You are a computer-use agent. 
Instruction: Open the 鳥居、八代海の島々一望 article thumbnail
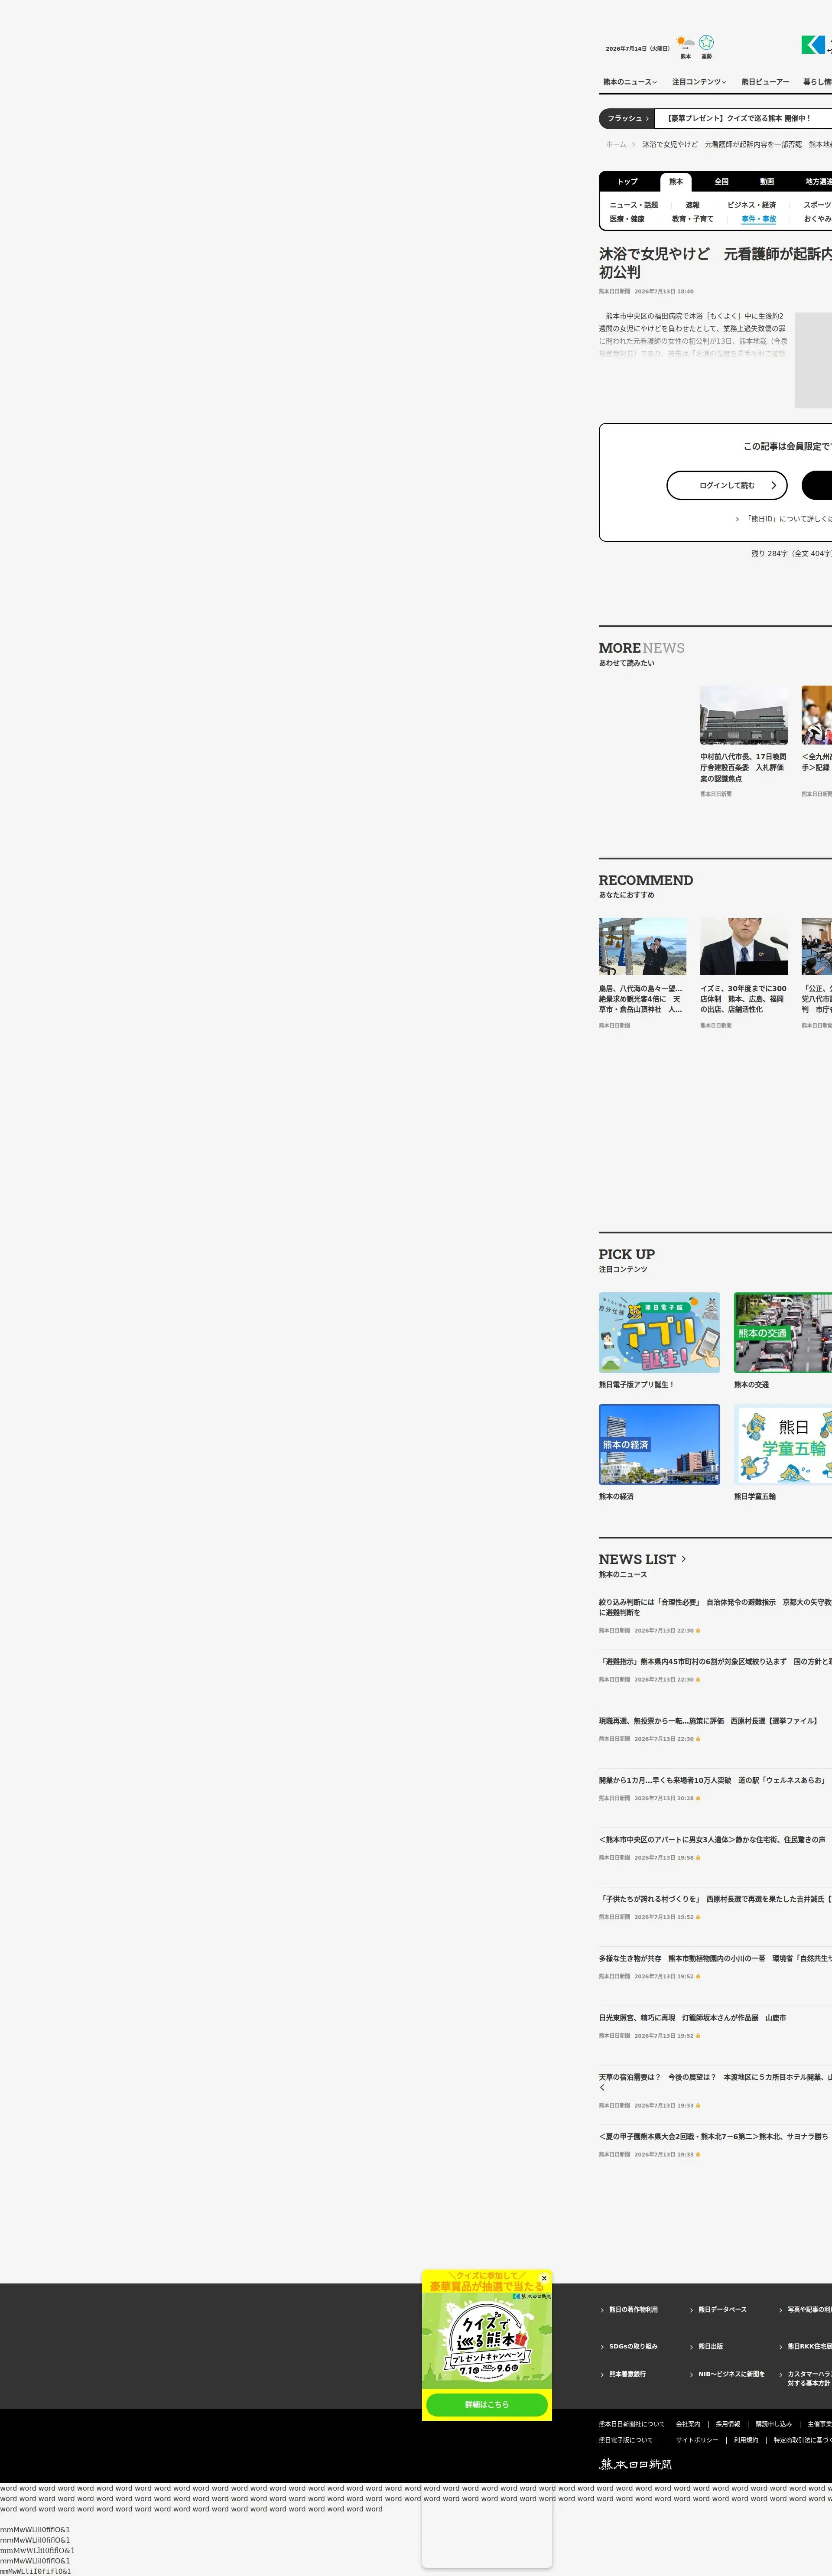[x=643, y=946]
